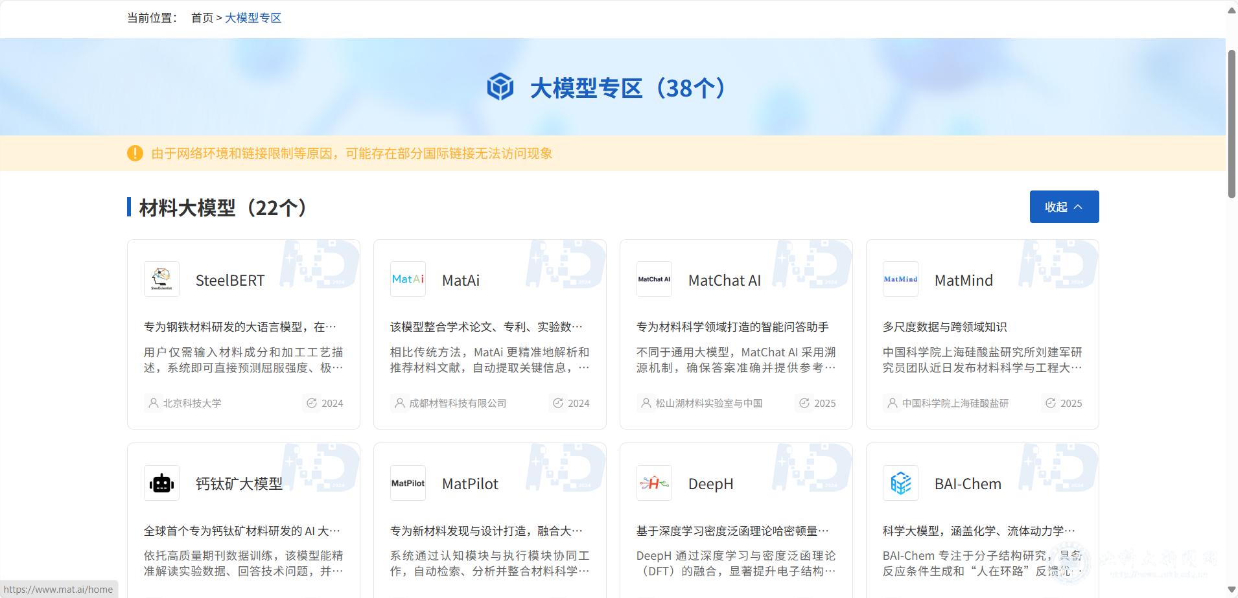Screen dimensions: 1238x598
Task: Open 大模型专区 breadcrumb link
Action: coord(253,18)
